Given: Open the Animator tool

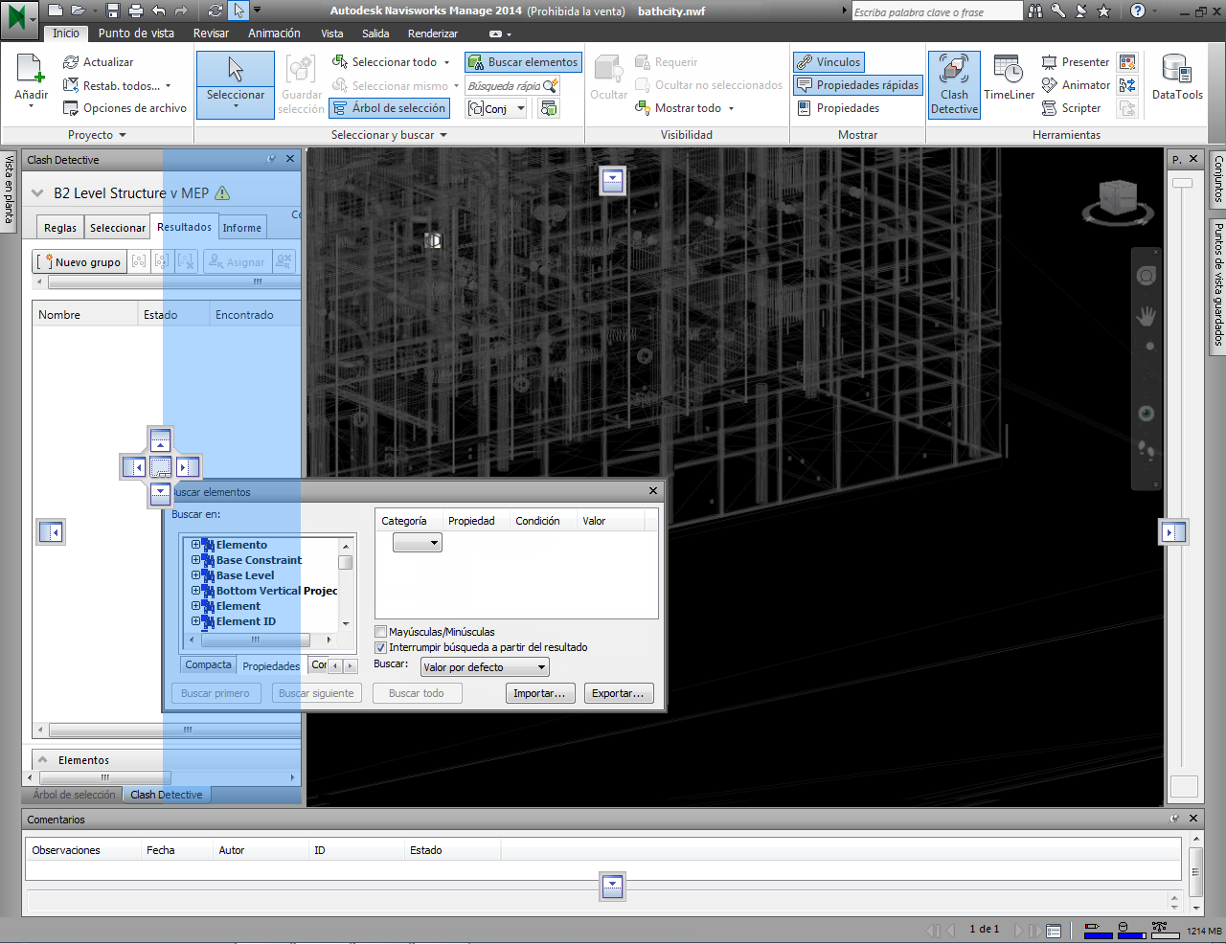Looking at the screenshot, I should pos(1076,85).
